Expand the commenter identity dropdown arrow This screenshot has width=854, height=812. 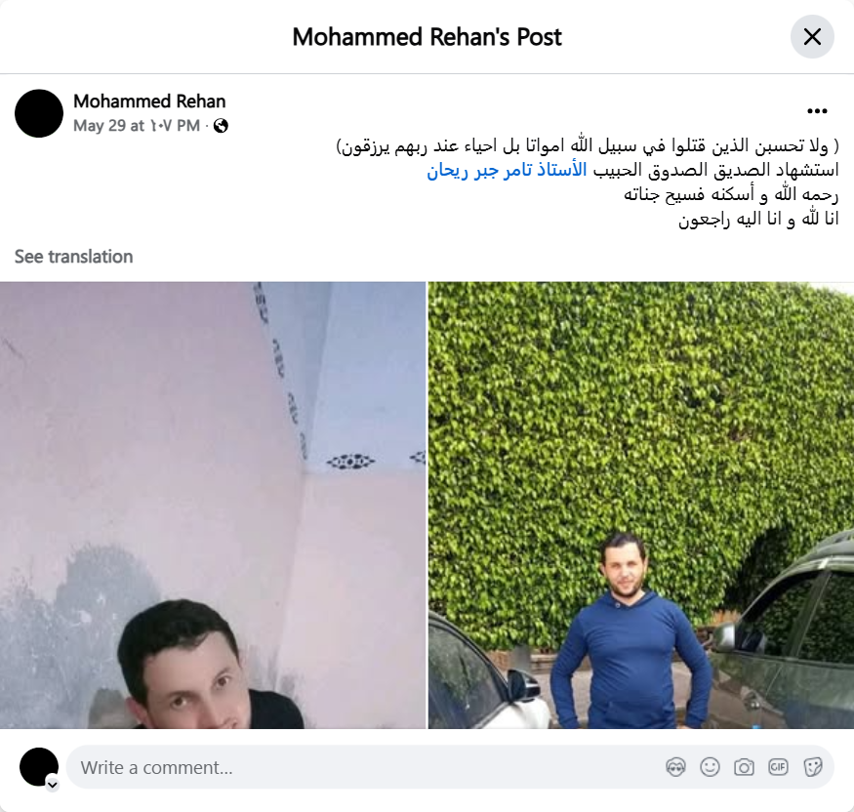pos(53,785)
